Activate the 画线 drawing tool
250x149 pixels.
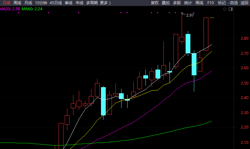(x=199, y=3)
